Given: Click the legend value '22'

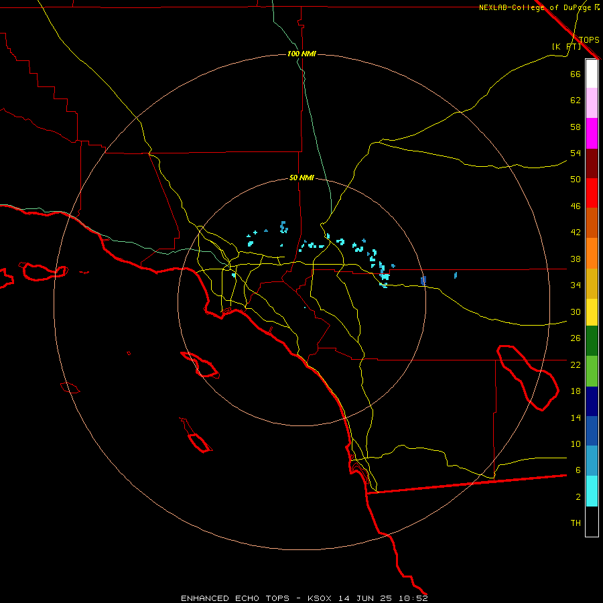Looking at the screenshot, I should [576, 364].
